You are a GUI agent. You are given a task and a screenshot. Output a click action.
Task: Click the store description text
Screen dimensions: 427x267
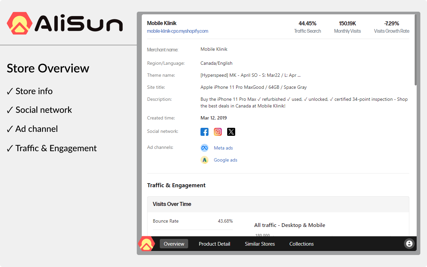pos(304,102)
